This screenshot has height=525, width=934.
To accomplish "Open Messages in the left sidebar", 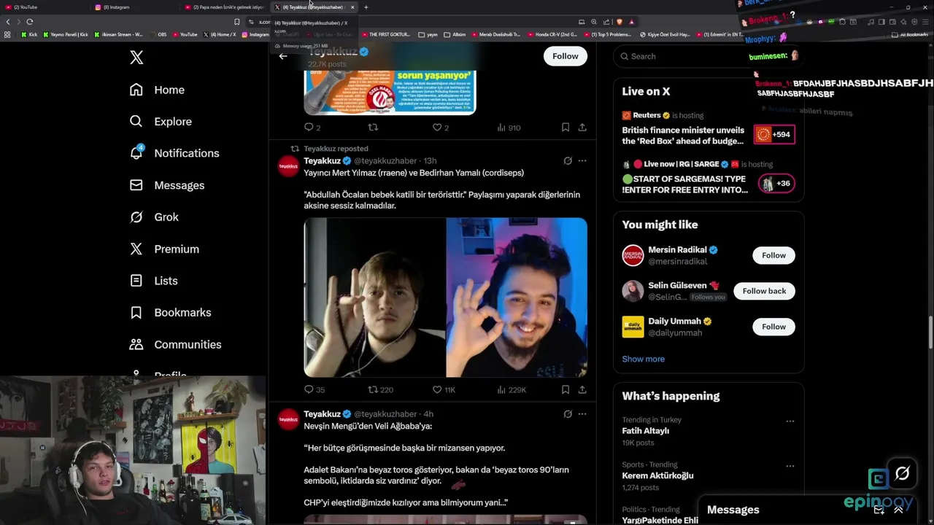I will [166, 185].
